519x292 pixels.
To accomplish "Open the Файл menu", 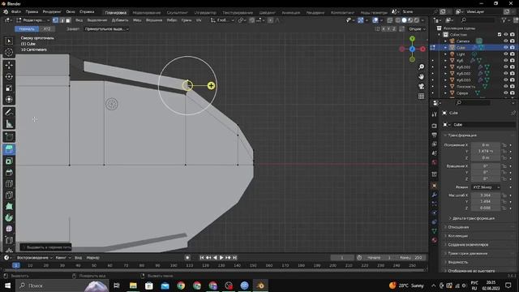I will pyautogui.click(x=16, y=11).
